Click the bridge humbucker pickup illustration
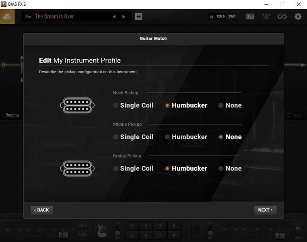The height and width of the screenshot is (242, 307). tap(77, 169)
